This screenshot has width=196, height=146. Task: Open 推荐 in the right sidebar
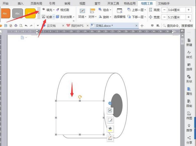pyautogui.click(x=189, y=128)
